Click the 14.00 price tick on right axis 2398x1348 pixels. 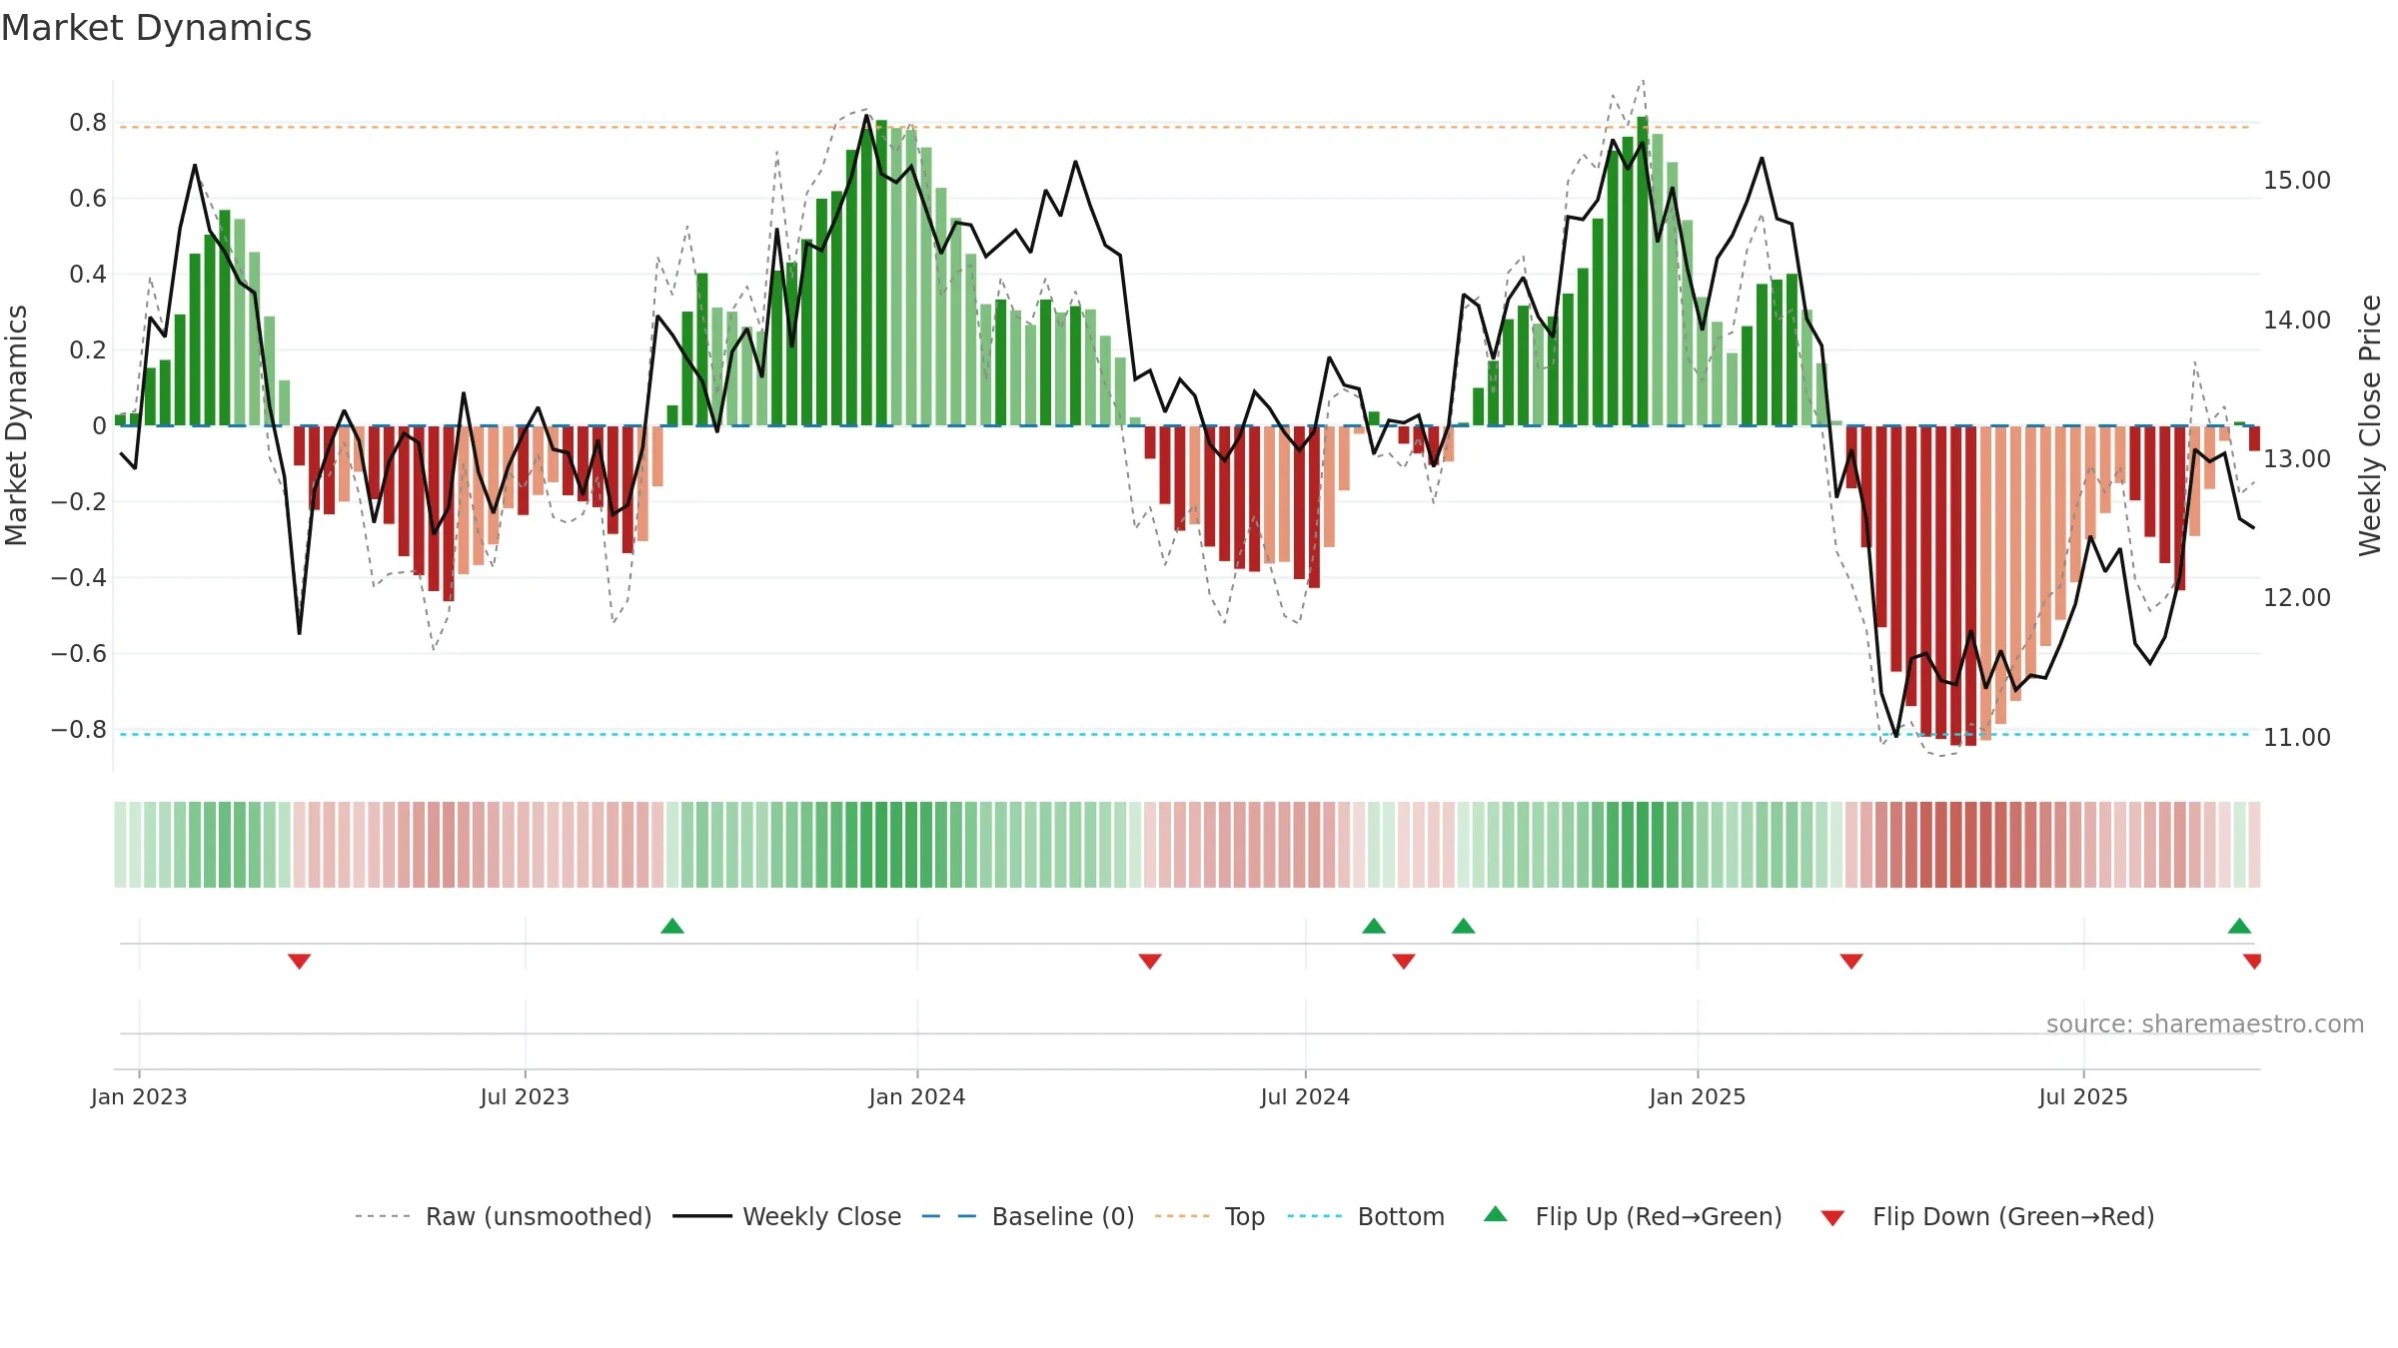tap(2297, 321)
